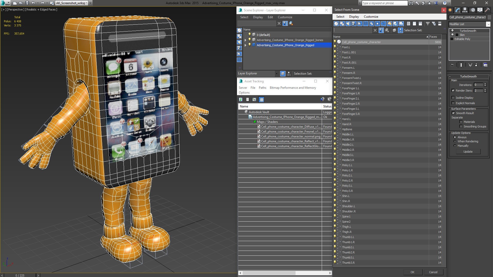The width and height of the screenshot is (493, 277).
Task: Open the Create command panel tab
Action: (450, 10)
